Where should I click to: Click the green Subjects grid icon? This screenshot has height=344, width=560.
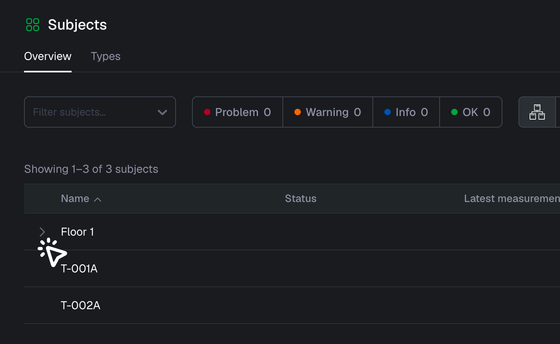pyautogui.click(x=32, y=24)
